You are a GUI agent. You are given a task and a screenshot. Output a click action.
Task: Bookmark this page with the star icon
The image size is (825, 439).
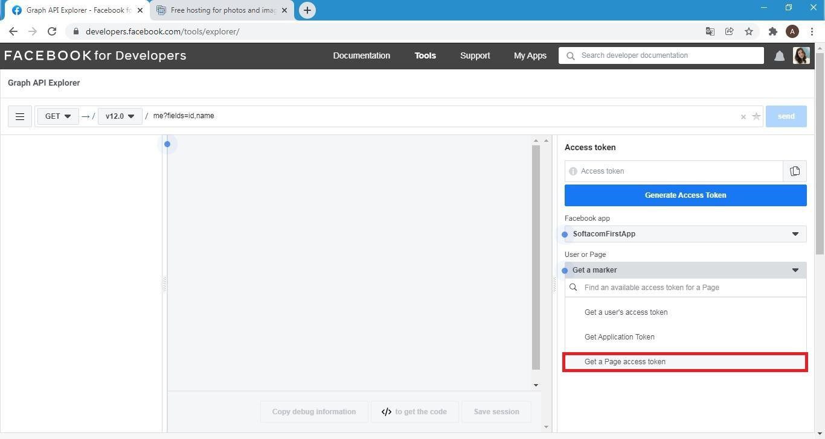click(x=749, y=31)
